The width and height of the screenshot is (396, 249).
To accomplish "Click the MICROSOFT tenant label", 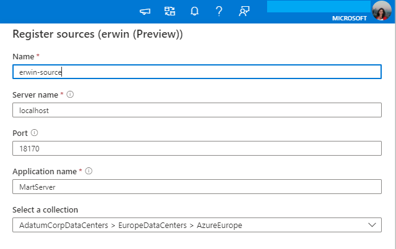I will click(350, 19).
